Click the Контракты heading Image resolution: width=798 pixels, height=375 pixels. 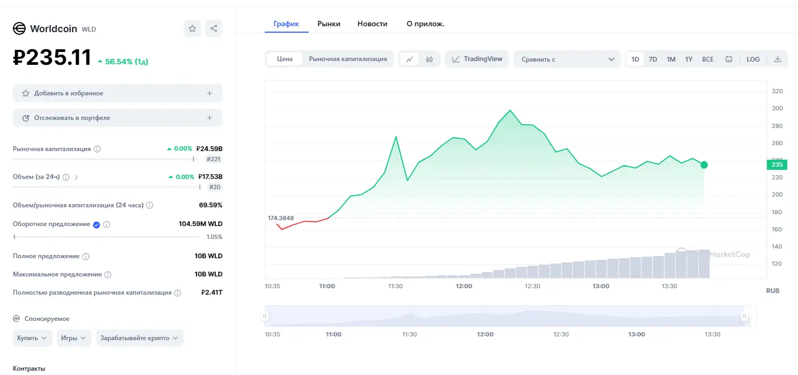29,369
